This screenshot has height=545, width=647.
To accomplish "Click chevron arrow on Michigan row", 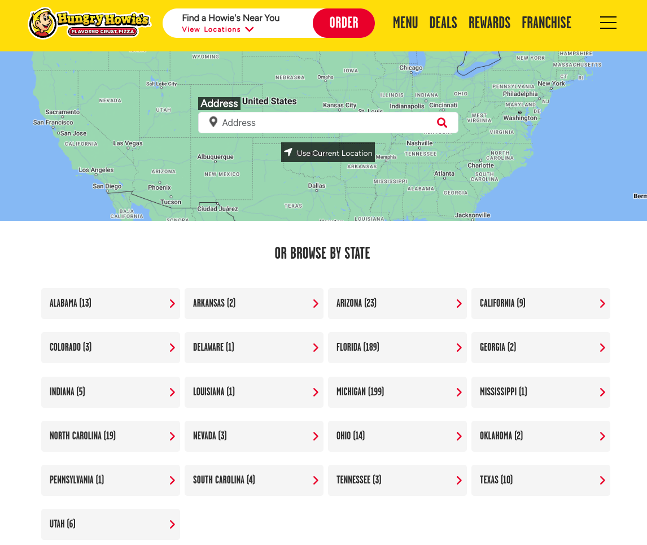I will [459, 393].
